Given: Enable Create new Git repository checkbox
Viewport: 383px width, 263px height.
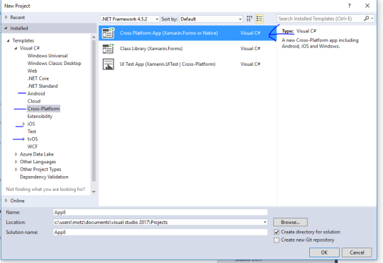Looking at the screenshot, I should (277, 240).
